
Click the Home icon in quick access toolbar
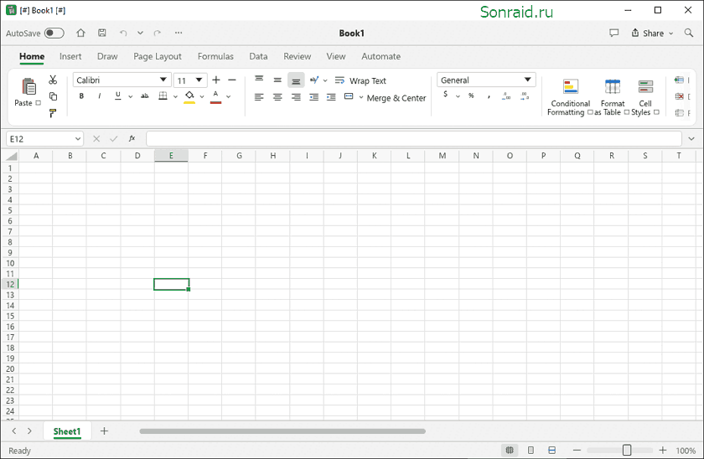coord(80,33)
